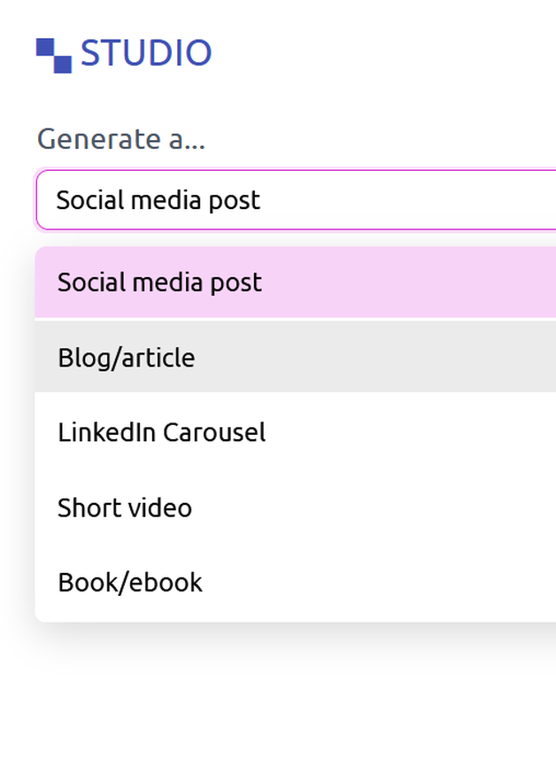Choose Book/ebook from the dropdown list

coord(129,582)
